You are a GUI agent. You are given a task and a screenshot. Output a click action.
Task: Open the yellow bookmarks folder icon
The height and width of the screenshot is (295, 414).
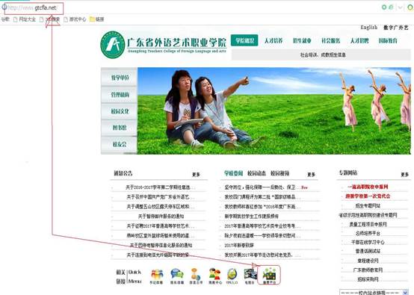(x=92, y=19)
